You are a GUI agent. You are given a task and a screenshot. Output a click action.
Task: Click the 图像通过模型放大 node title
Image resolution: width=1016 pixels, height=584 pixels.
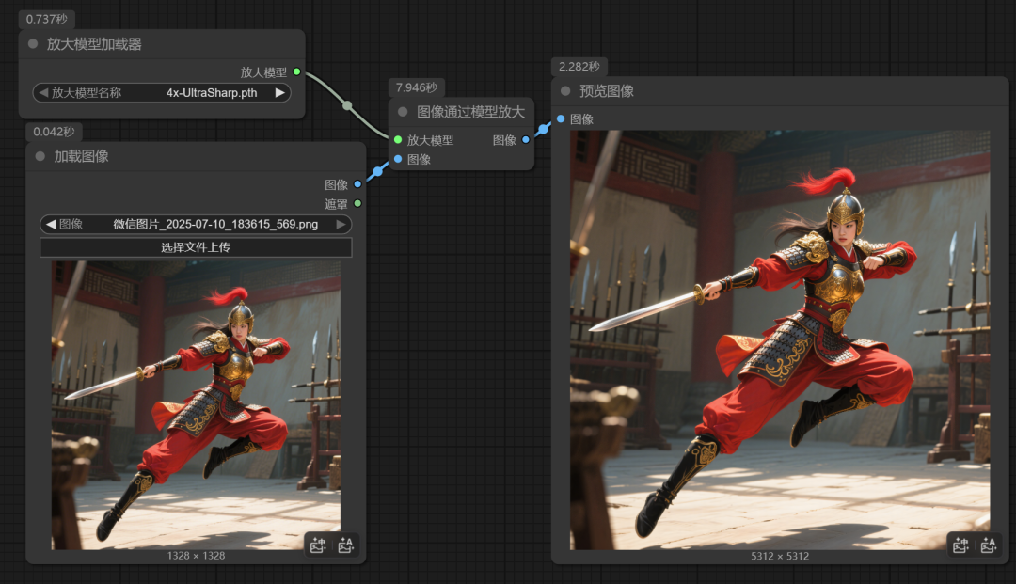(x=471, y=112)
